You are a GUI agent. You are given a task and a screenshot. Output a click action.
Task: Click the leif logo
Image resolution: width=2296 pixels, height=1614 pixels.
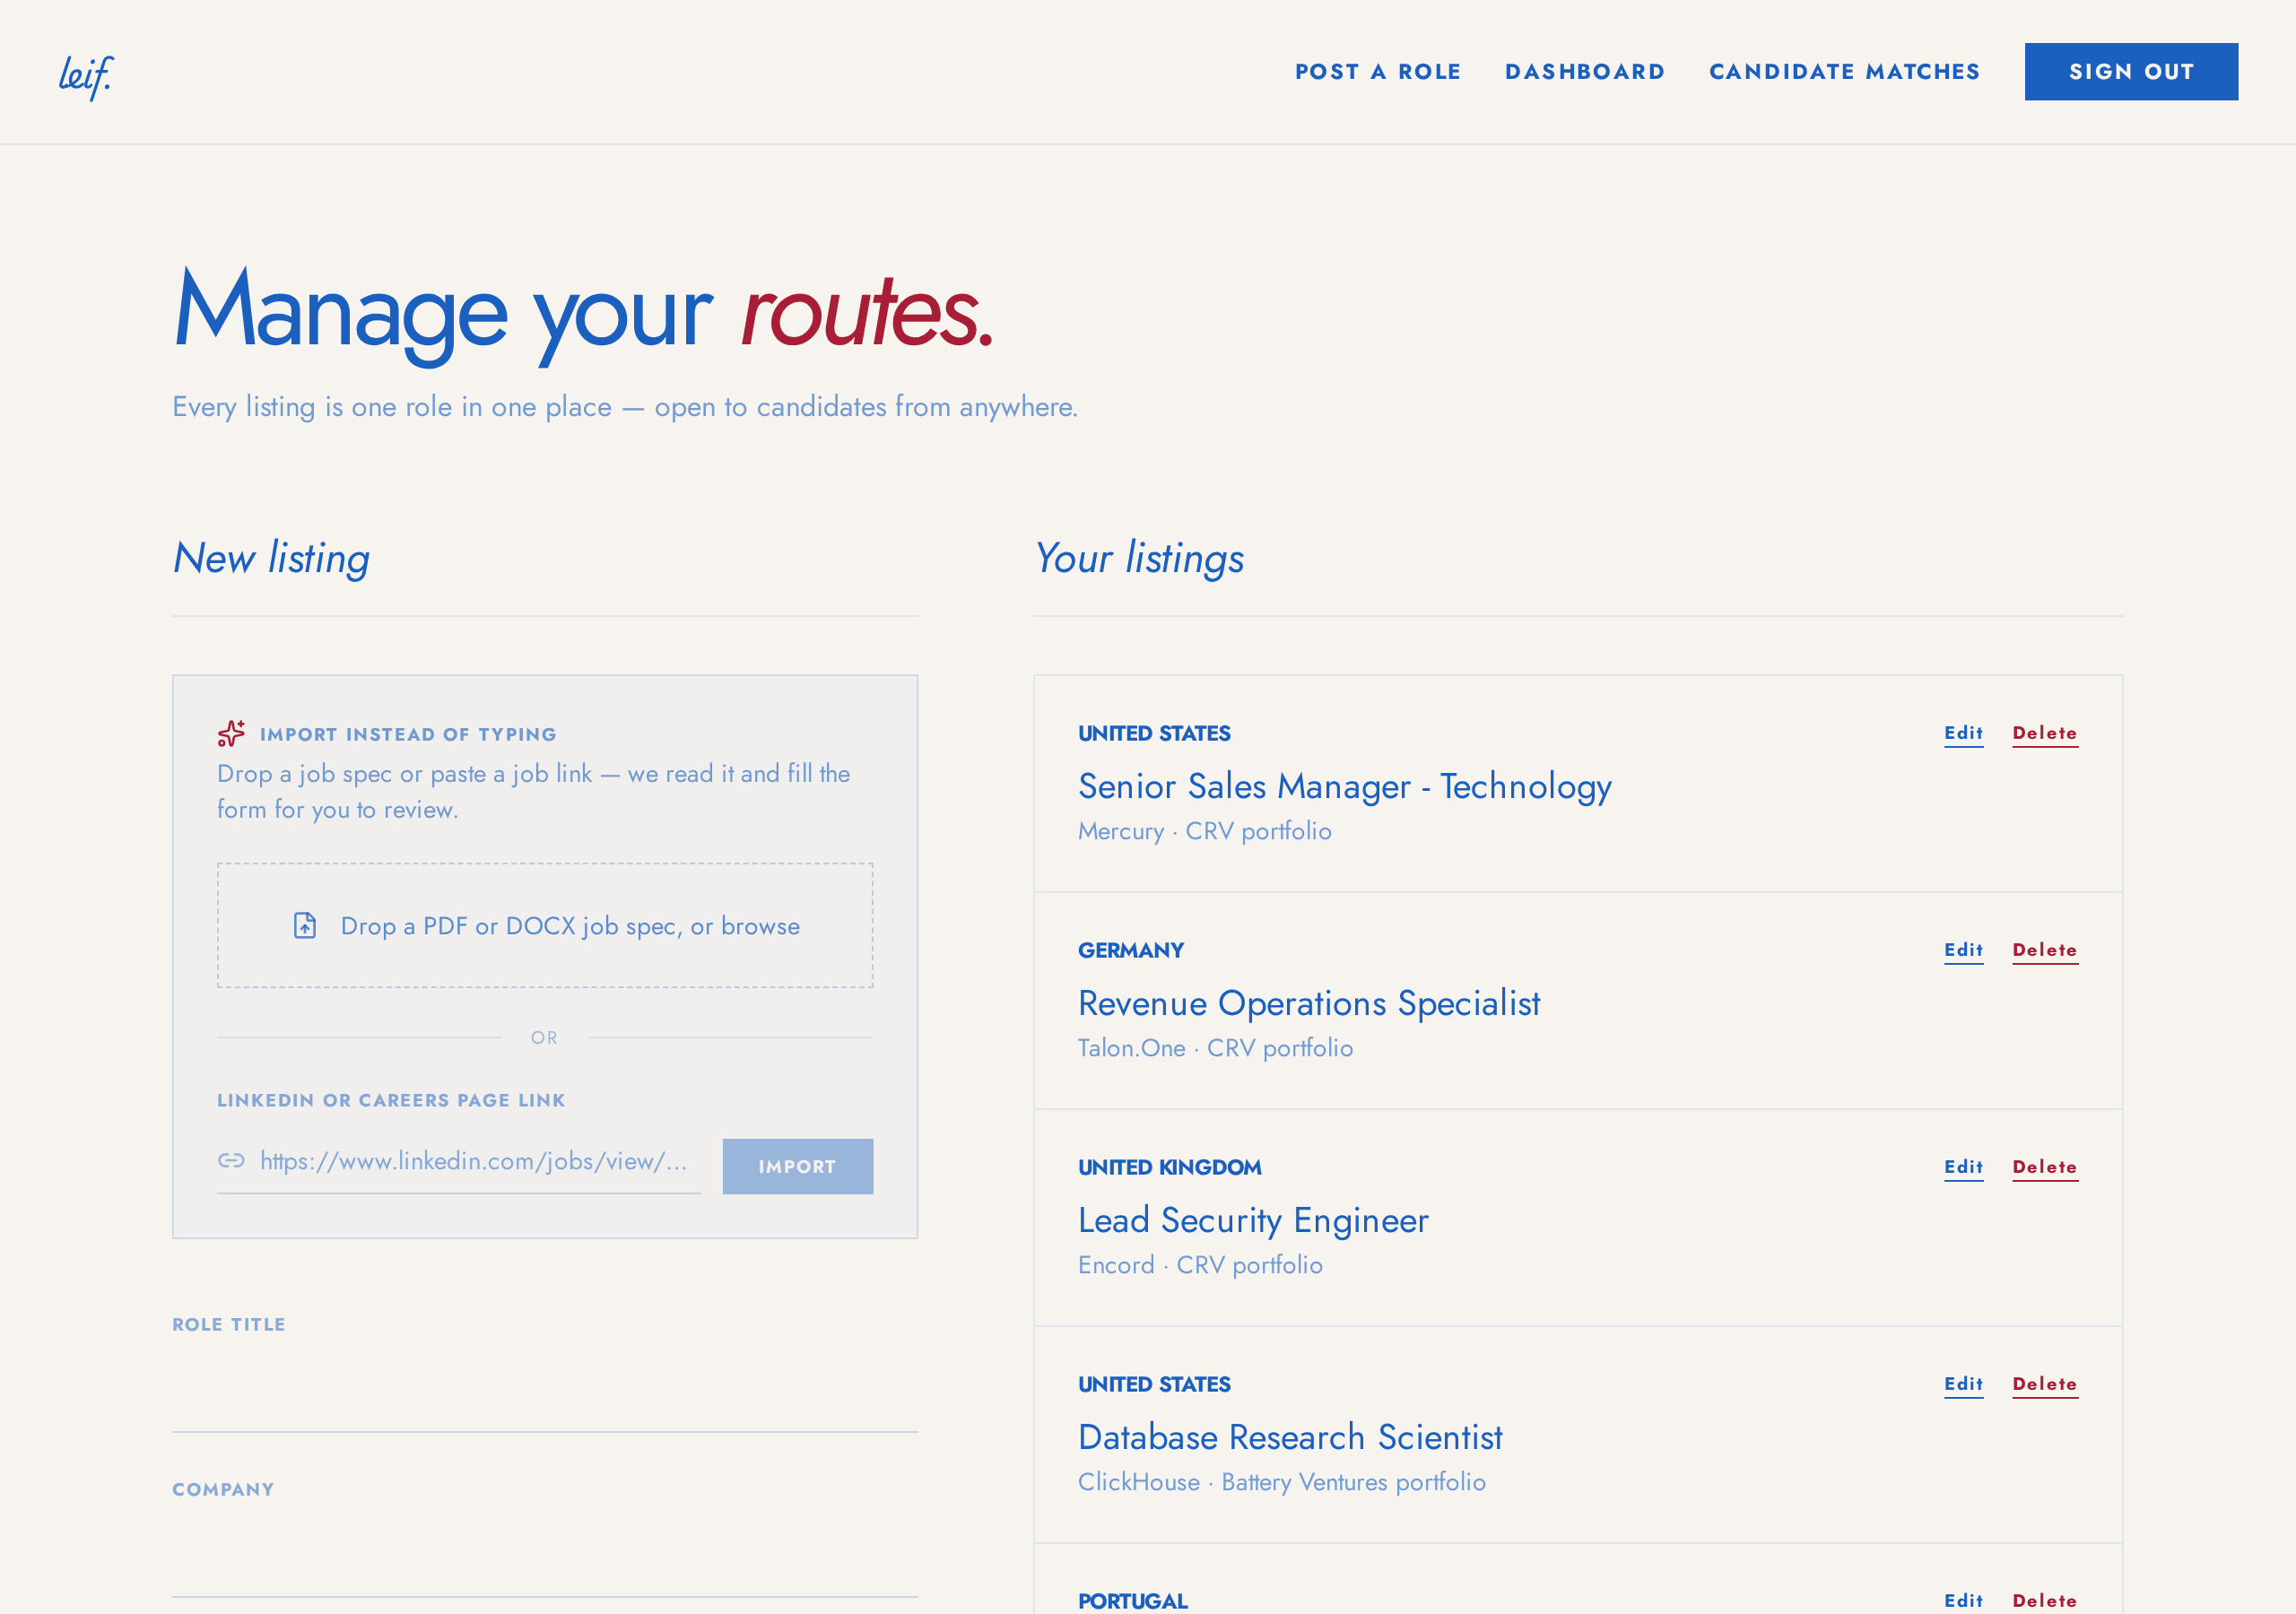pos(86,76)
